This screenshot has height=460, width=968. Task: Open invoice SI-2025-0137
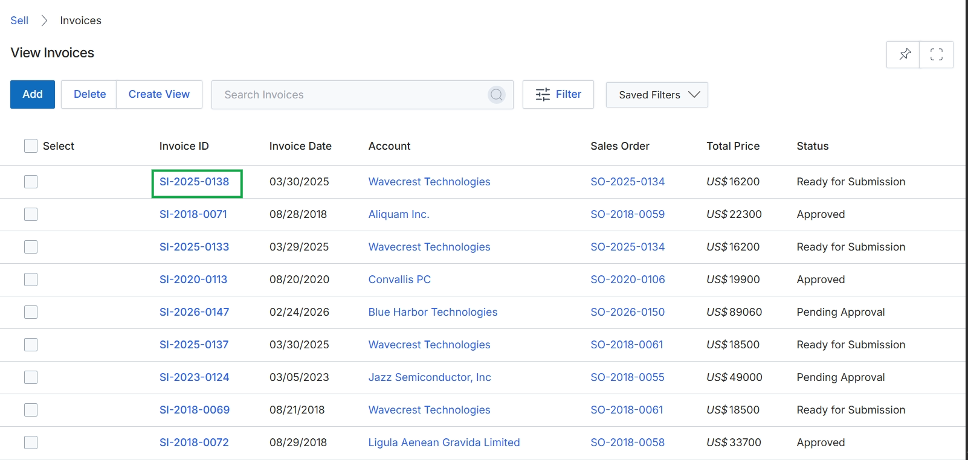pyautogui.click(x=194, y=345)
